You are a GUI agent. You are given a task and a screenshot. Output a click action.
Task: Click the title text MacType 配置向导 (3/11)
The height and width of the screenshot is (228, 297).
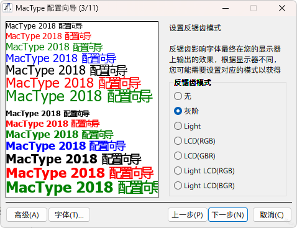[x=57, y=8]
